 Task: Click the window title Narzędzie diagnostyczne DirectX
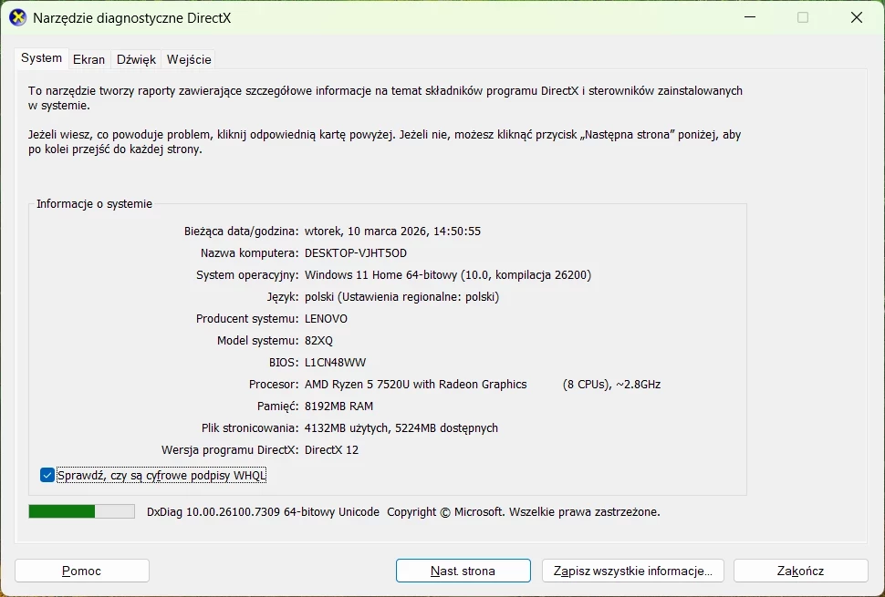click(x=132, y=17)
